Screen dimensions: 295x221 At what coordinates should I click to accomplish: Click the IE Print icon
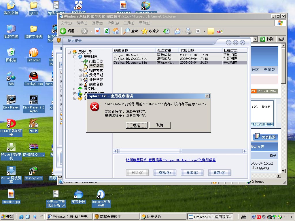189,31
